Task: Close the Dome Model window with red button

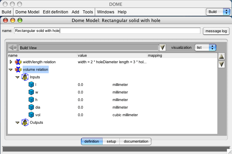Action: (x=5, y=20)
